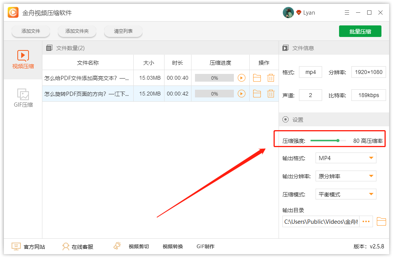Click the 压缩进度 column header

[220, 63]
